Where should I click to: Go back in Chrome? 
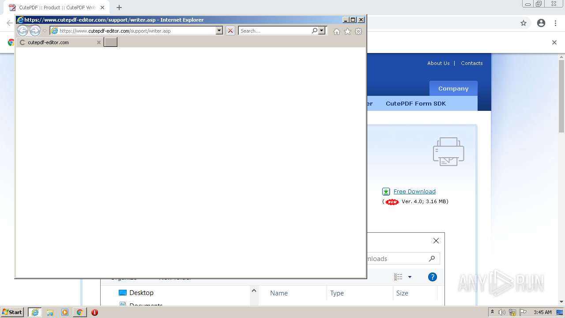point(9,23)
